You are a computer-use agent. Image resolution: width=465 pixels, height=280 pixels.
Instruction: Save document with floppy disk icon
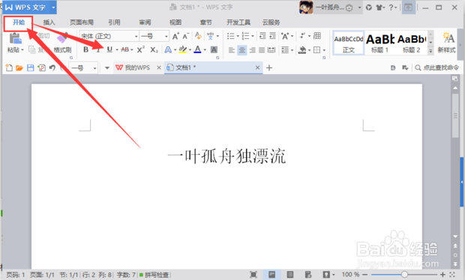(30, 68)
